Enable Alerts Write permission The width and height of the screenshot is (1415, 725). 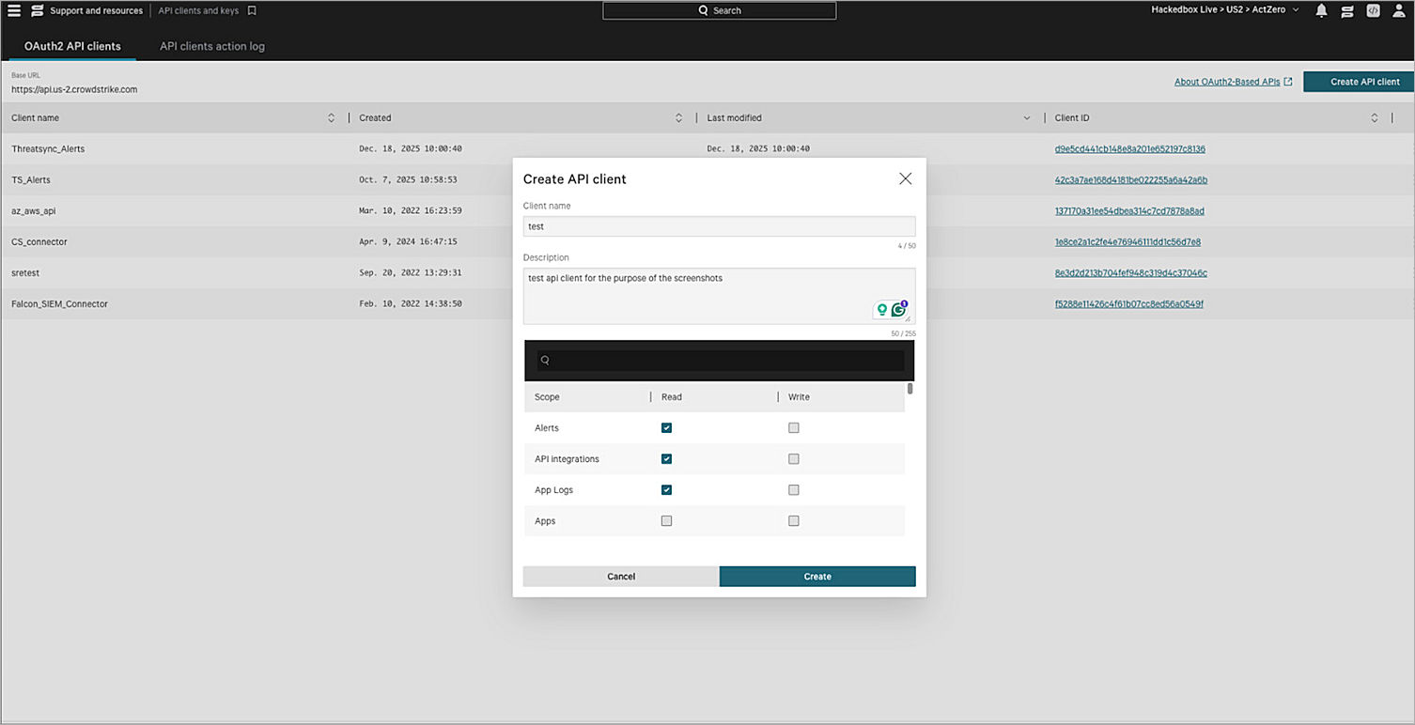pyautogui.click(x=794, y=428)
